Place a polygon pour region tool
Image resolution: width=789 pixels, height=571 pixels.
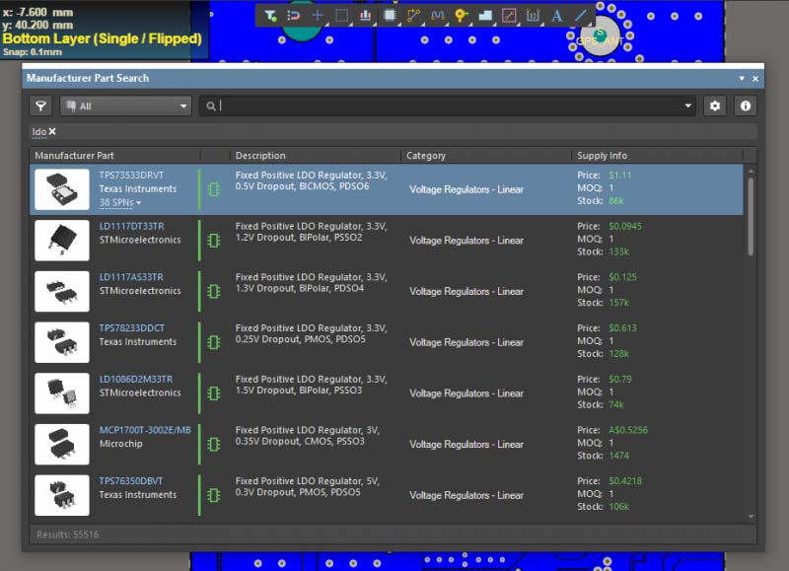[x=485, y=16]
